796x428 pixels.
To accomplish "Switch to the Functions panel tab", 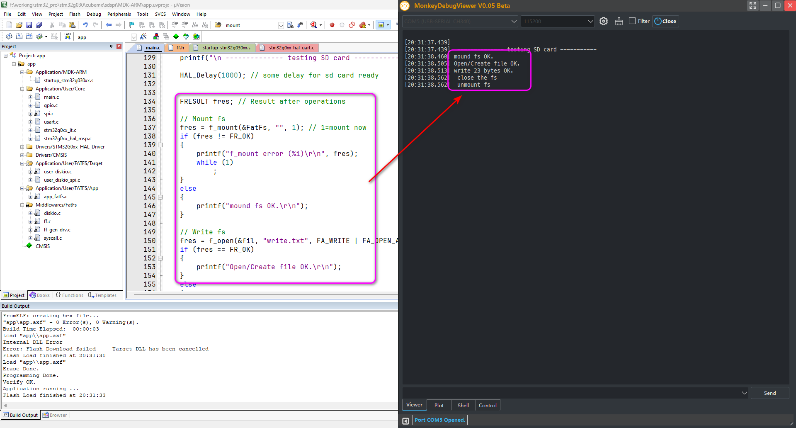I will click(x=69, y=295).
